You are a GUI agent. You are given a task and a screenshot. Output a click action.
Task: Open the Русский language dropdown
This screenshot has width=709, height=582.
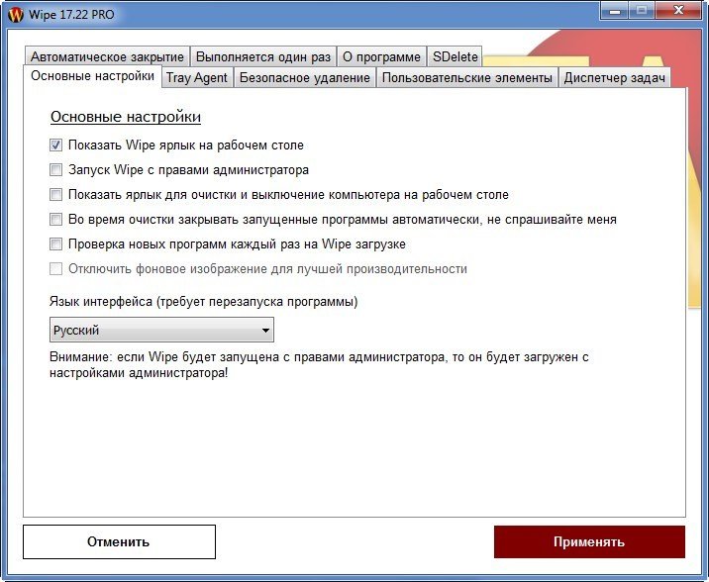(x=161, y=330)
